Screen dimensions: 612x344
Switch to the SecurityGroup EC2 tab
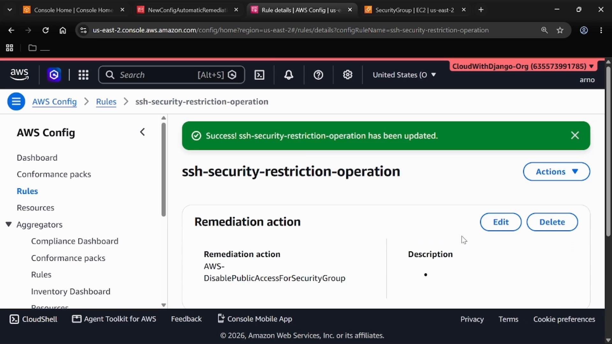[x=414, y=10]
